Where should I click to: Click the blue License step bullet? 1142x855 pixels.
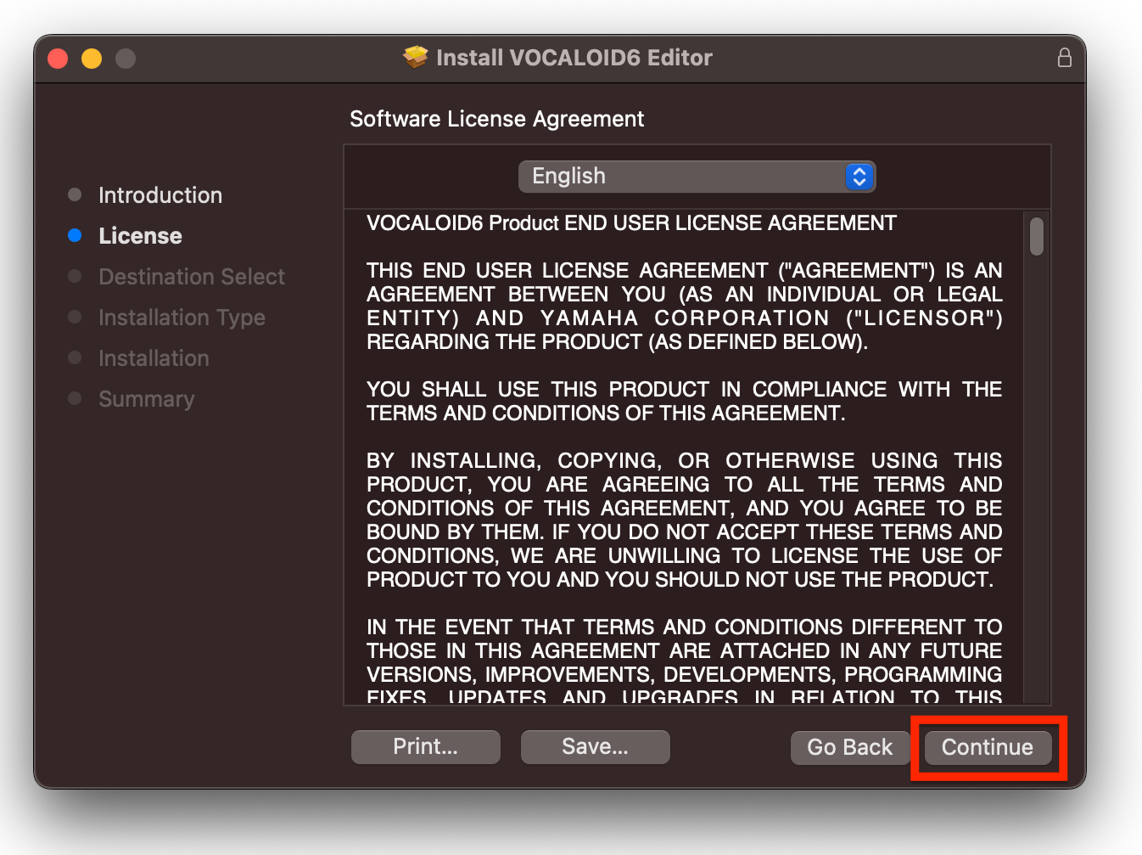point(75,235)
